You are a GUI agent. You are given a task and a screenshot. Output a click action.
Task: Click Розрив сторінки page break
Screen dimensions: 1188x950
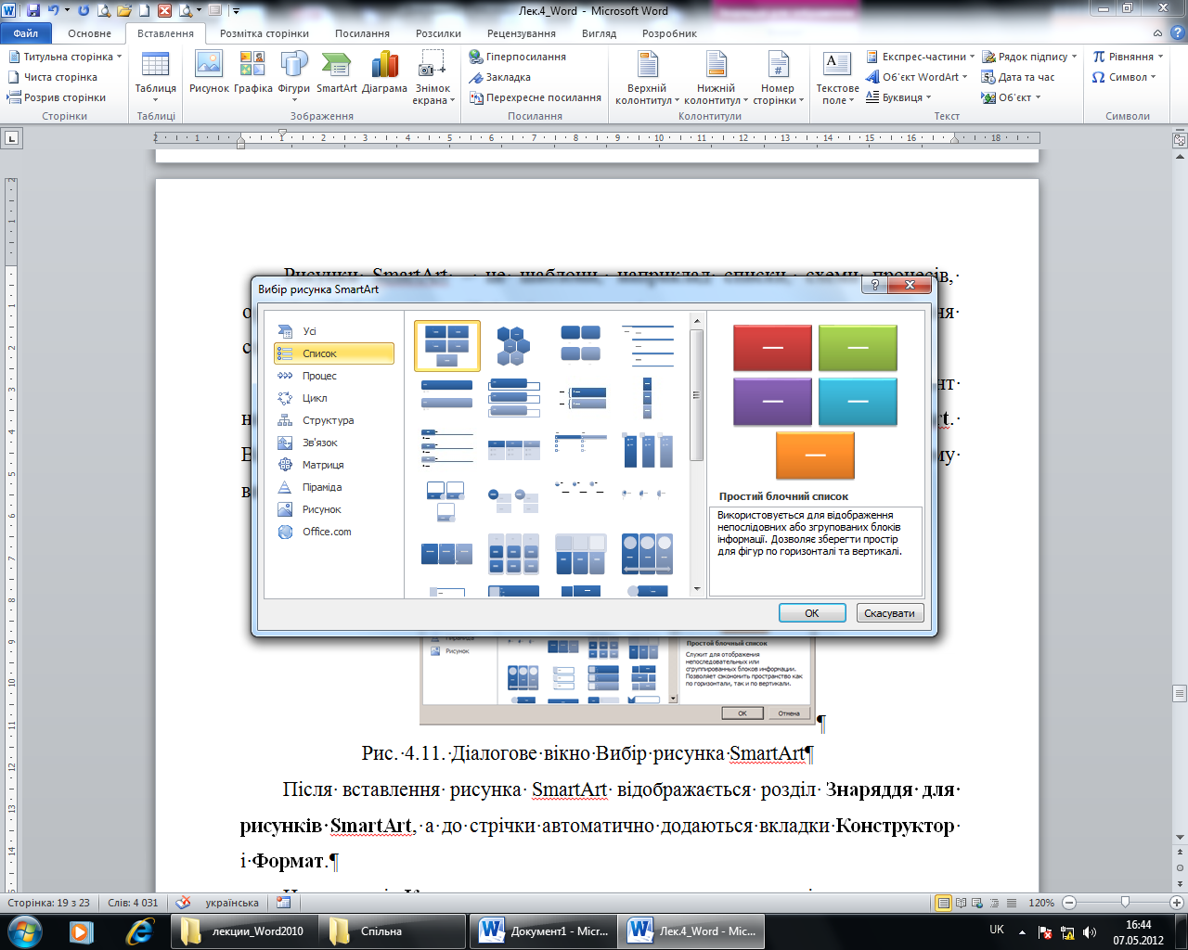click(x=57, y=97)
